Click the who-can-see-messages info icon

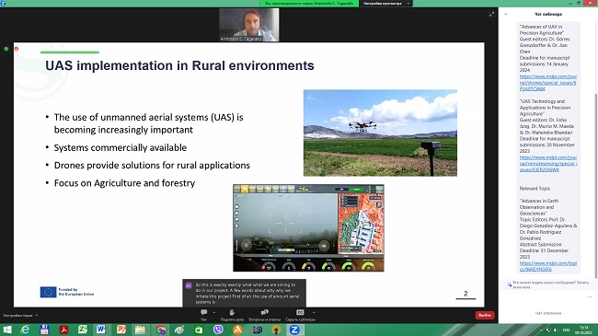click(x=509, y=284)
